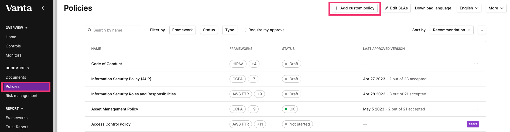Collapse the OVERVIEW sidebar section
Viewport: 510px width, 132px height.
pyautogui.click(x=17, y=28)
